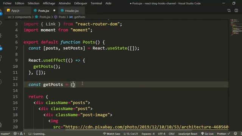Click line number 13 in the gutter
This screenshot has width=242, height=136.
15,85
